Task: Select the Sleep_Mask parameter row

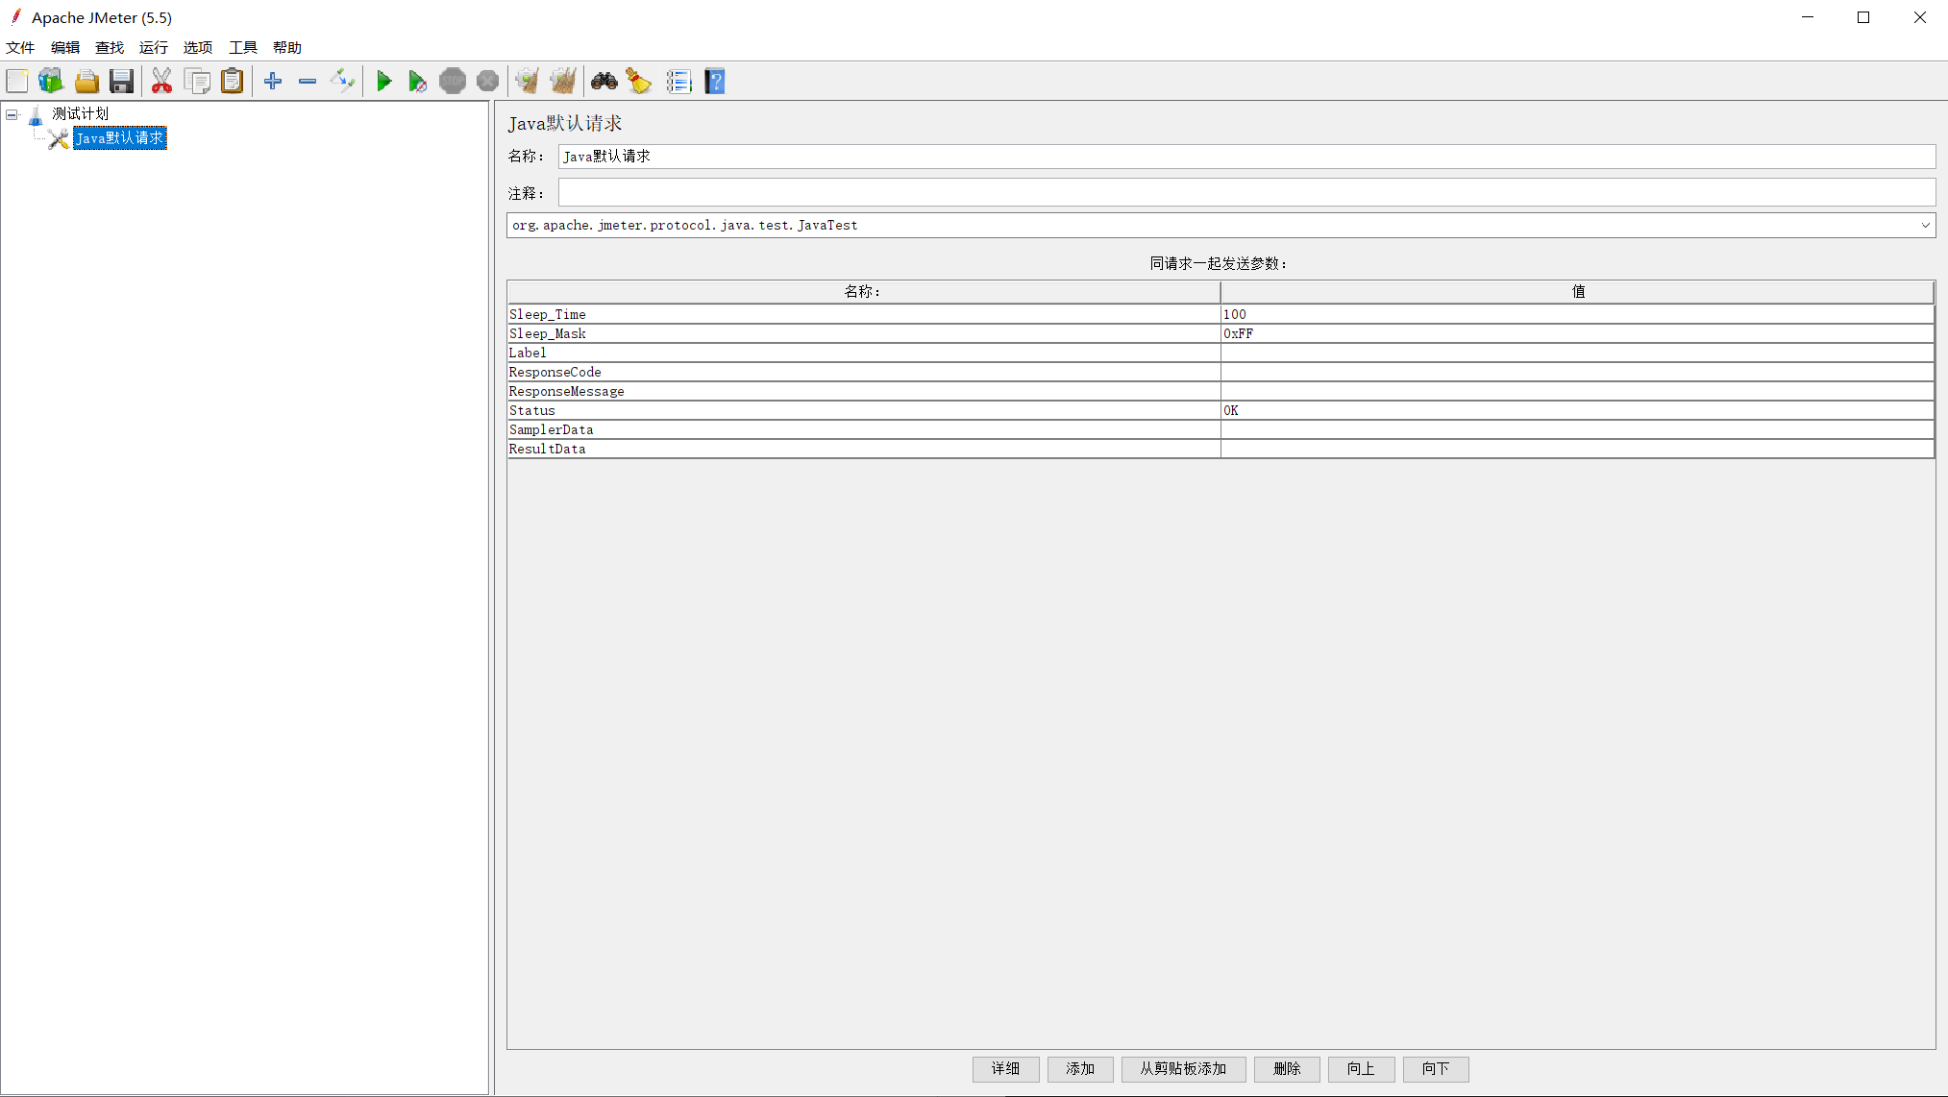Action: [1221, 333]
